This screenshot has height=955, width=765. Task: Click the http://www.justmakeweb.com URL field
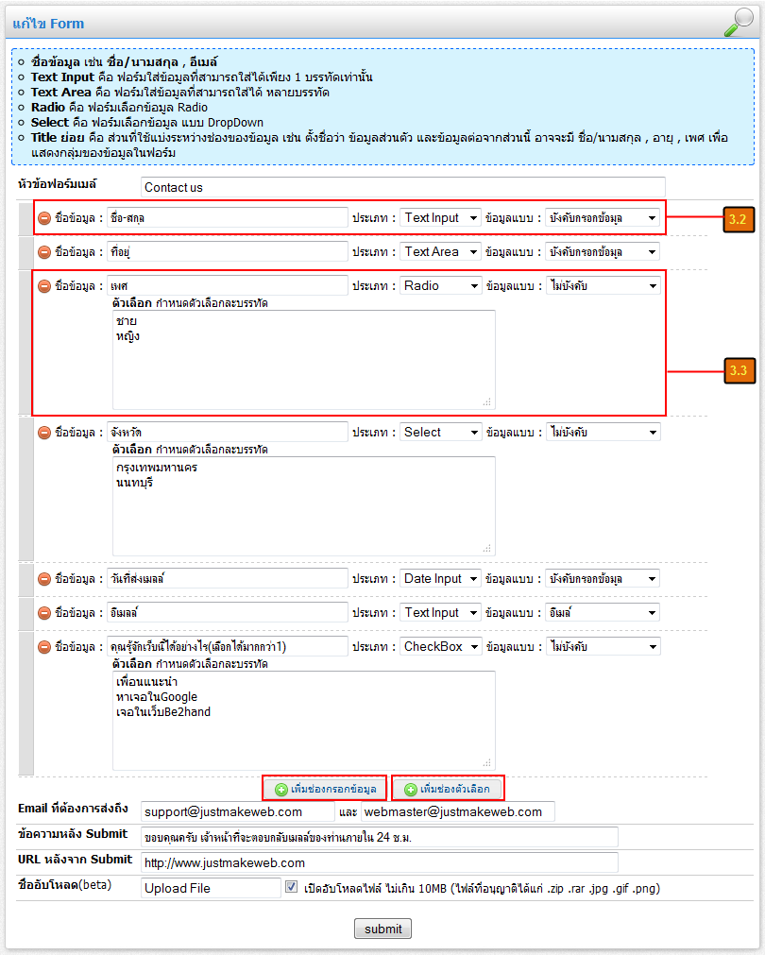coord(379,863)
